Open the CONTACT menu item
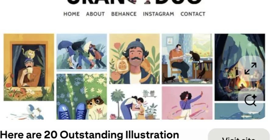This screenshot has height=140, width=275. click(x=193, y=14)
